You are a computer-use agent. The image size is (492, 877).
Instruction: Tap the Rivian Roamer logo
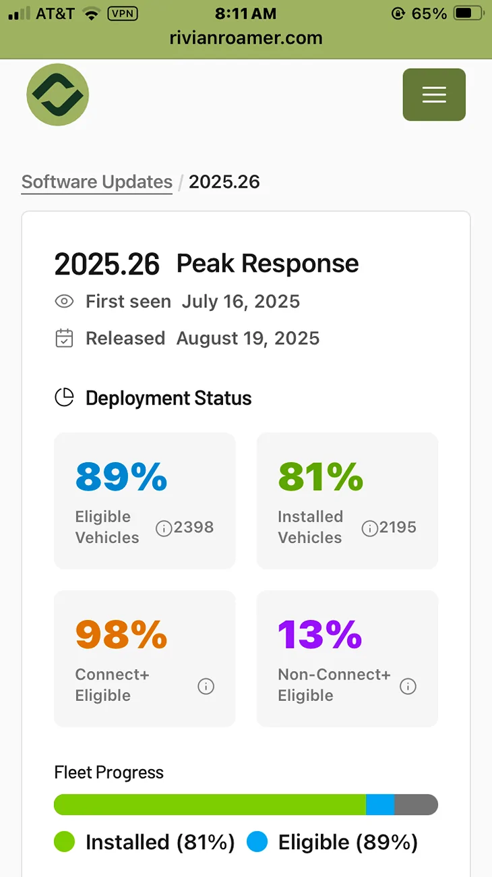coord(58,94)
